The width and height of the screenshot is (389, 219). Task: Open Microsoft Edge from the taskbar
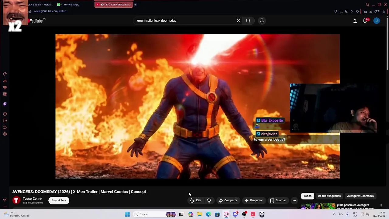208,214
